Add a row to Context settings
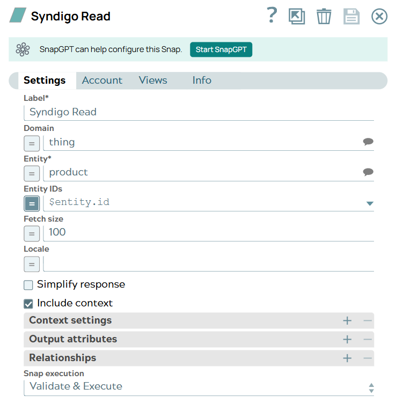 (x=347, y=321)
